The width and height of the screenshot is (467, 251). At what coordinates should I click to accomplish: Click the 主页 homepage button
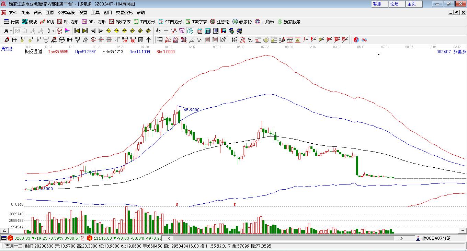point(414,4)
